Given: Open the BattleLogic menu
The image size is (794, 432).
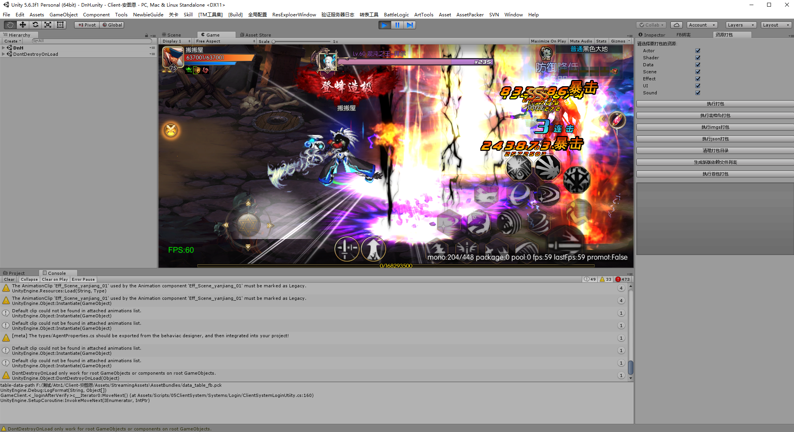Looking at the screenshot, I should tap(396, 15).
